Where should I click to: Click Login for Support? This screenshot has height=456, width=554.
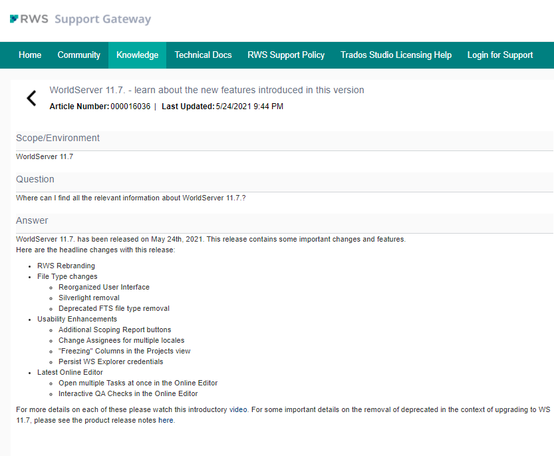500,55
